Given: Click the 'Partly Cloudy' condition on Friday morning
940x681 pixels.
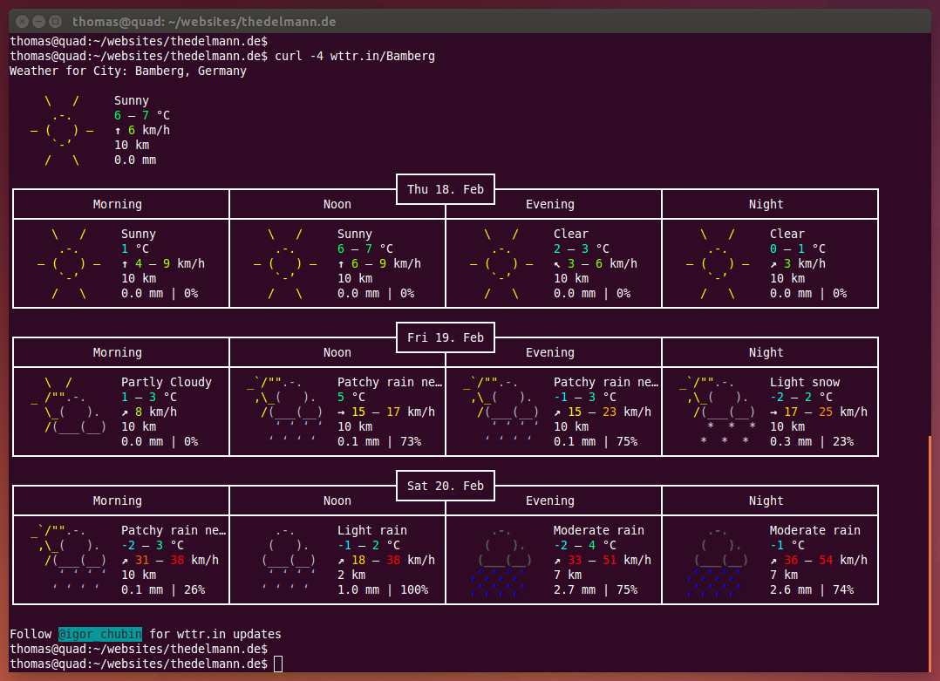Looking at the screenshot, I should point(167,382).
